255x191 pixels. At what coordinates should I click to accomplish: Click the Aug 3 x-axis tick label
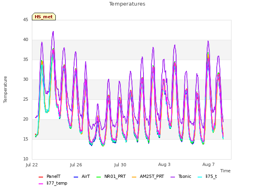[x=164, y=164]
